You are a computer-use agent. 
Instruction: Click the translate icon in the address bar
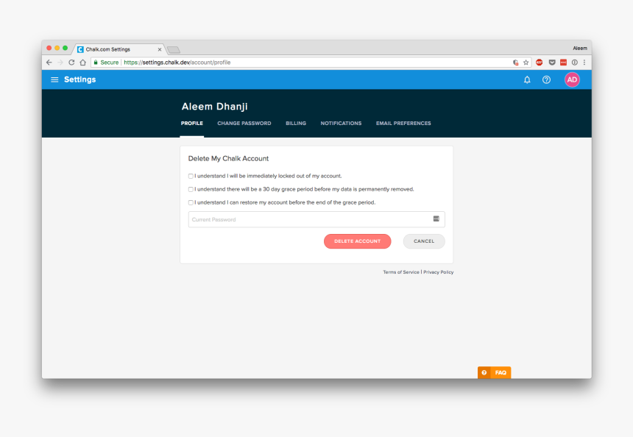(x=515, y=63)
